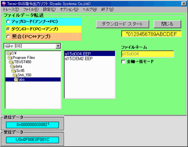Click the Strk_150 folder icon

(x=15, y=75)
